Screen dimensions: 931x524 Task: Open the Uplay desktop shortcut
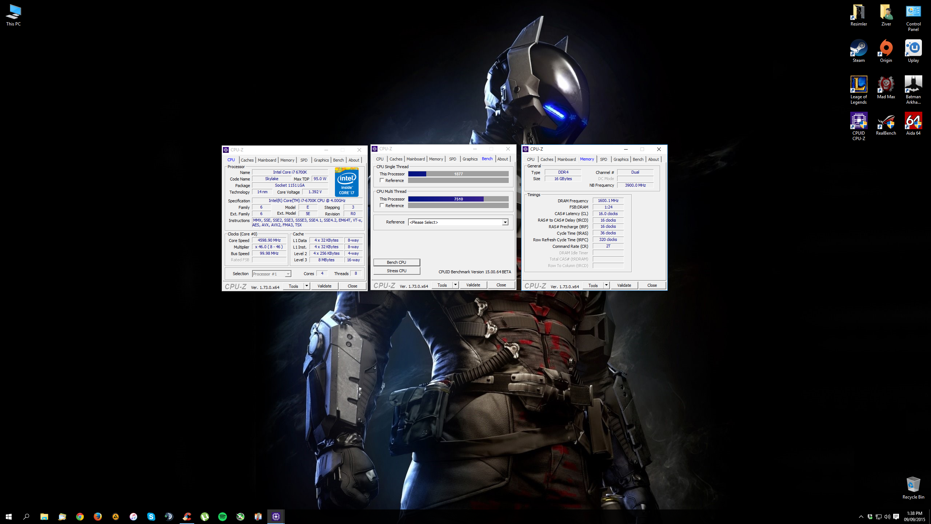click(913, 51)
